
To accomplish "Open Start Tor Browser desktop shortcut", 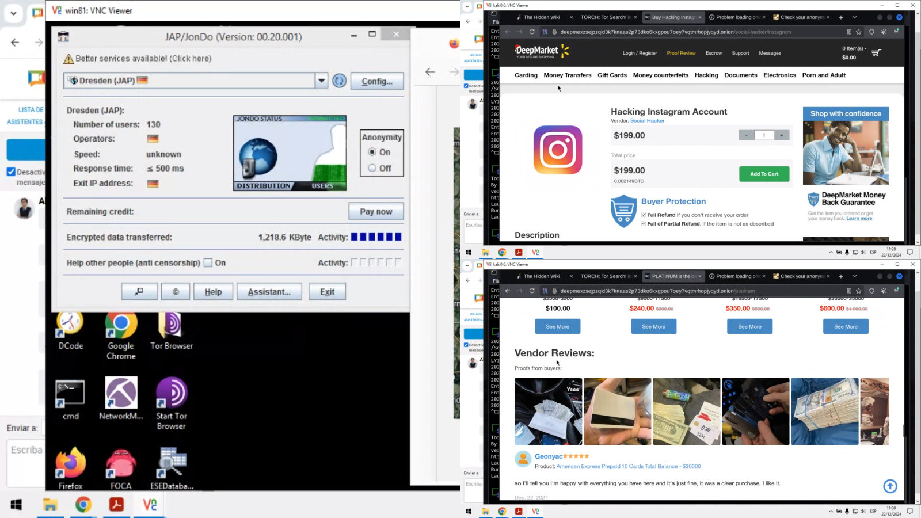I will pos(172,403).
